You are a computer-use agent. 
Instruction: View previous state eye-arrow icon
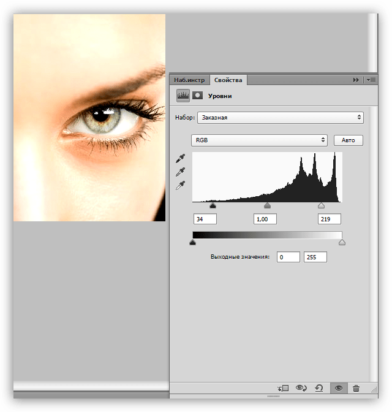301,388
